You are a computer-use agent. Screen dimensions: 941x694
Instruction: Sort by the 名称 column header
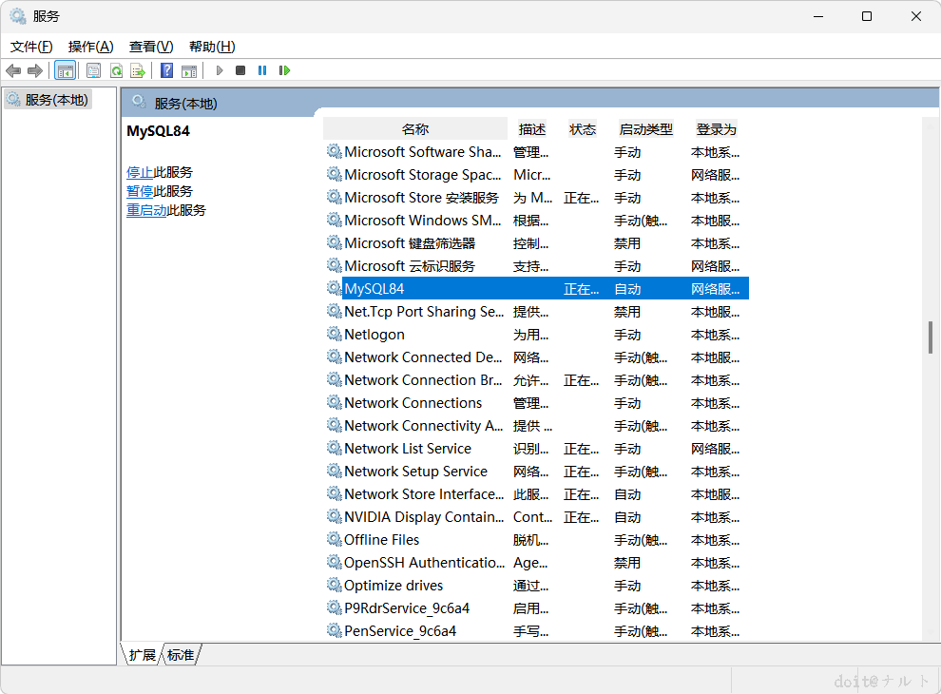click(x=415, y=129)
